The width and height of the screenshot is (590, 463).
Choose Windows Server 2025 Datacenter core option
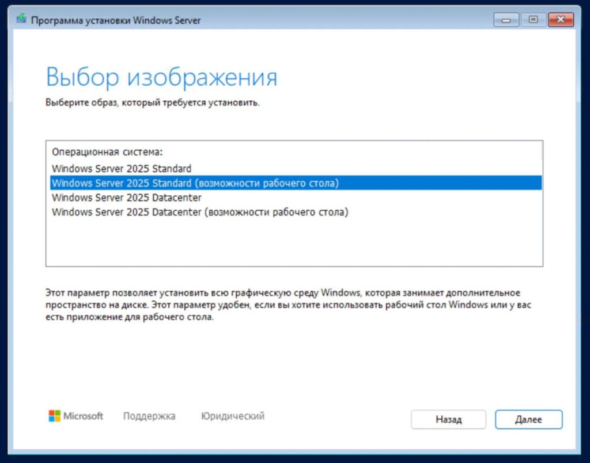tap(296, 198)
